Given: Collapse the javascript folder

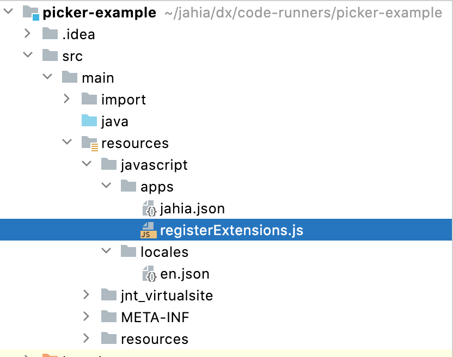Looking at the screenshot, I should (86, 164).
